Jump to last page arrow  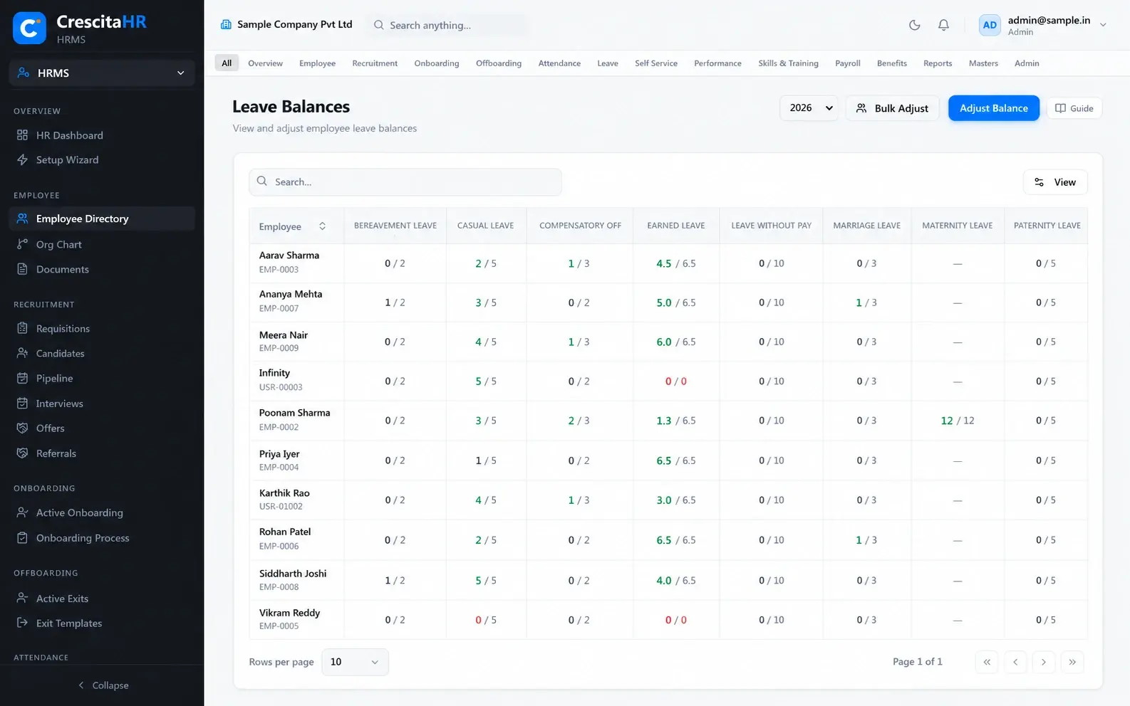tap(1072, 662)
